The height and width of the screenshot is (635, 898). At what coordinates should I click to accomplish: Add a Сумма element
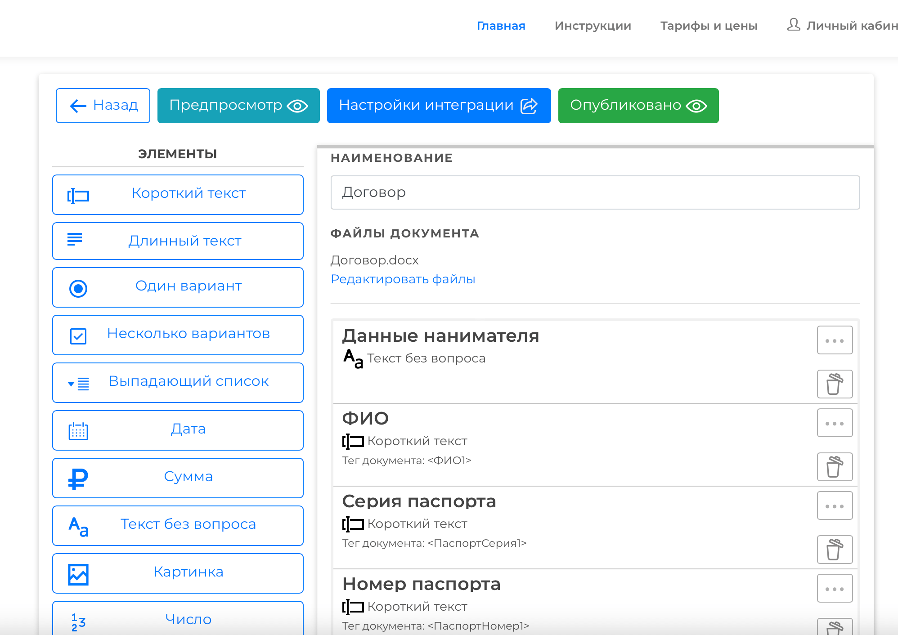pos(178,478)
